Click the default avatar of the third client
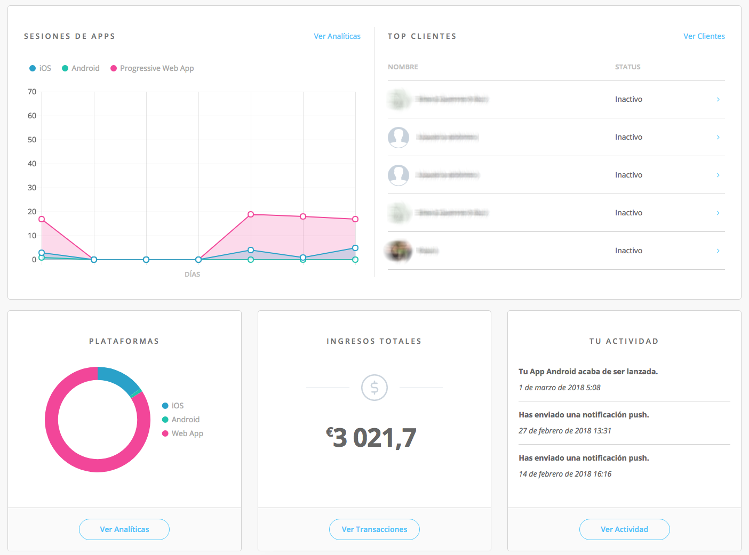This screenshot has height=555, width=749. pos(399,175)
